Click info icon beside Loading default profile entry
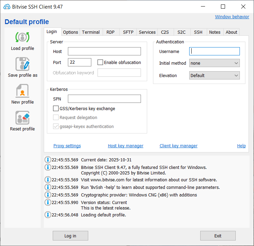Image resolution: width=254 pixels, height=246 pixels. [48, 215]
